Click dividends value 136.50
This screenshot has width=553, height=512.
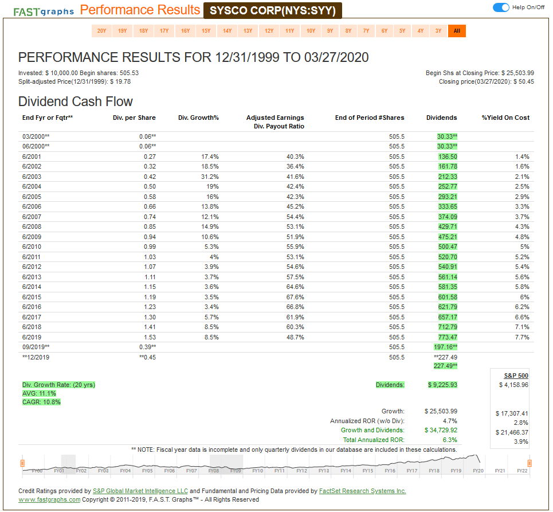coord(448,157)
